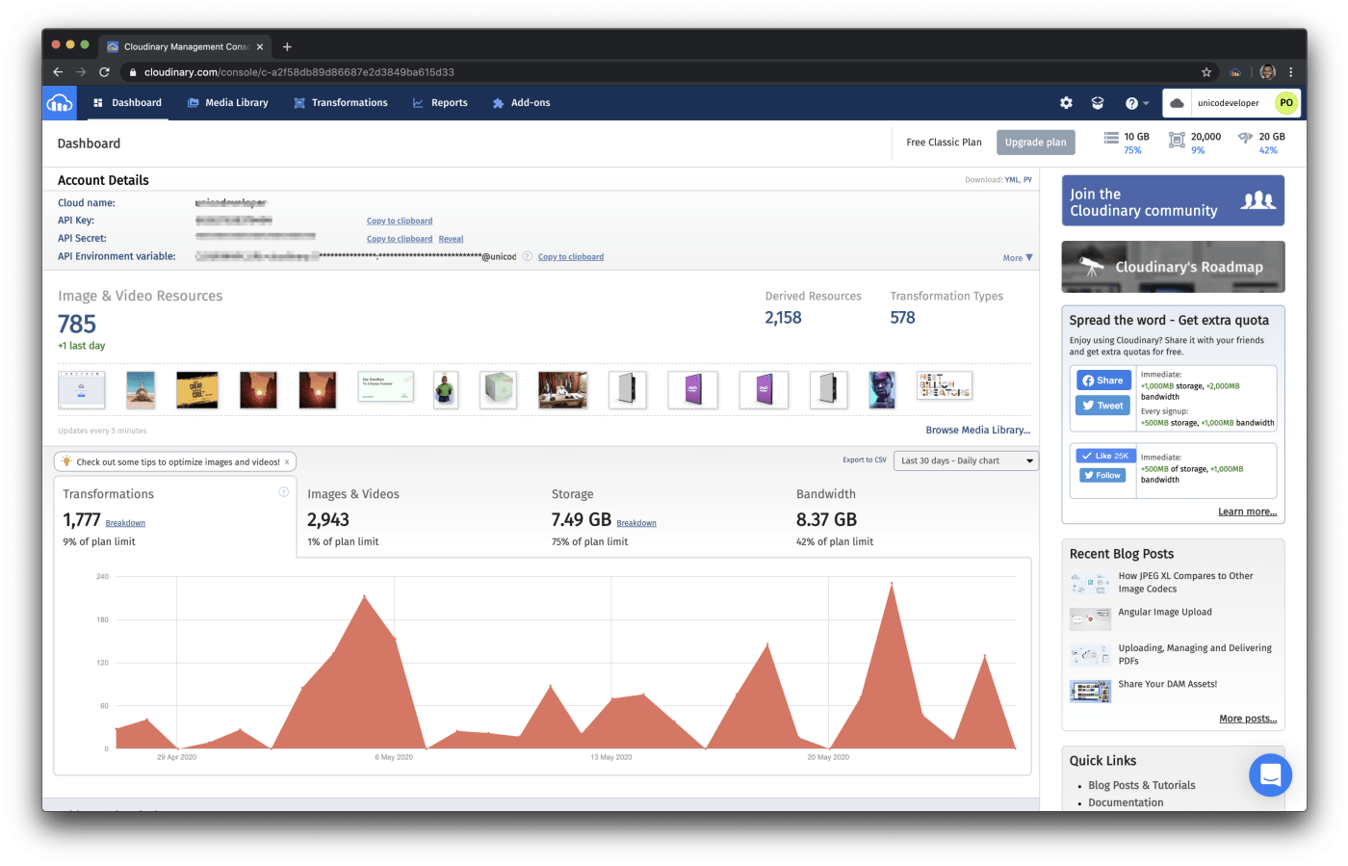The height and width of the screenshot is (866, 1348).
Task: Select the Images & Videos chart tab
Action: 419,517
